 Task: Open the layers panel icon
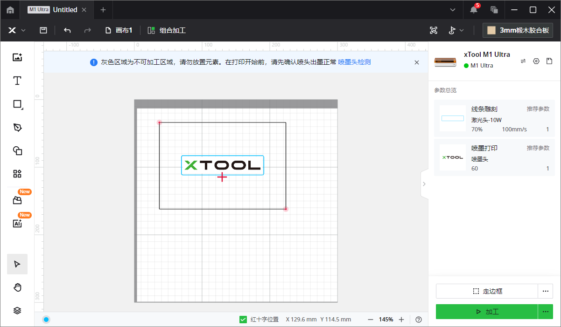point(17,311)
